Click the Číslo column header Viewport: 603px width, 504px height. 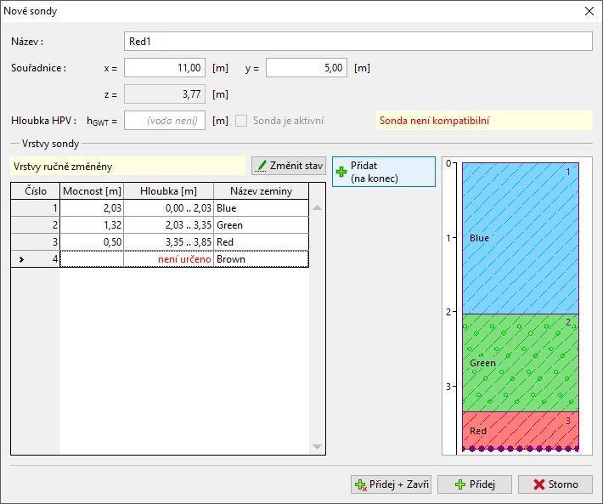(36, 191)
